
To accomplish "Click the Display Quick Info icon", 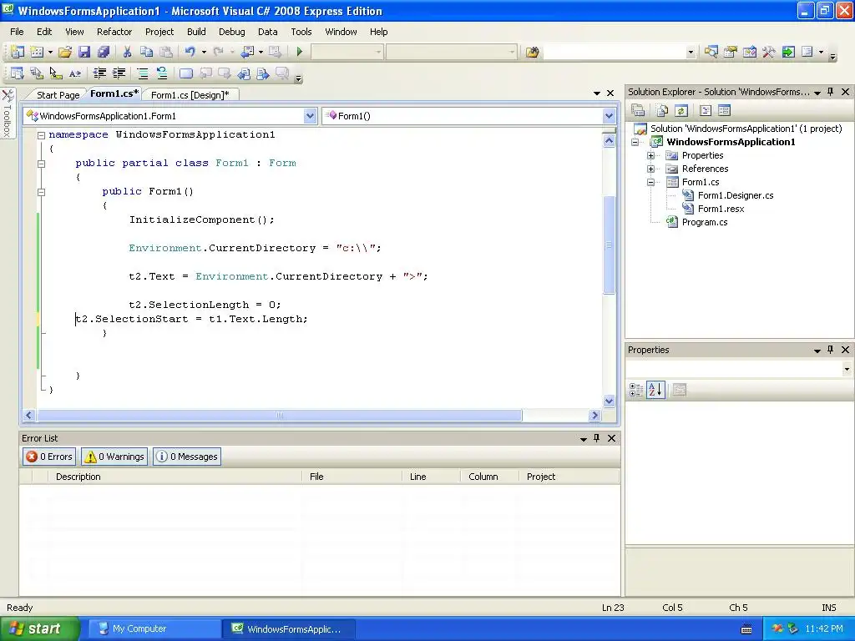I will point(56,73).
